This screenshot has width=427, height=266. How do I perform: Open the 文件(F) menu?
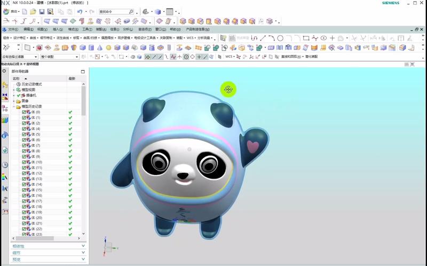pos(13,29)
